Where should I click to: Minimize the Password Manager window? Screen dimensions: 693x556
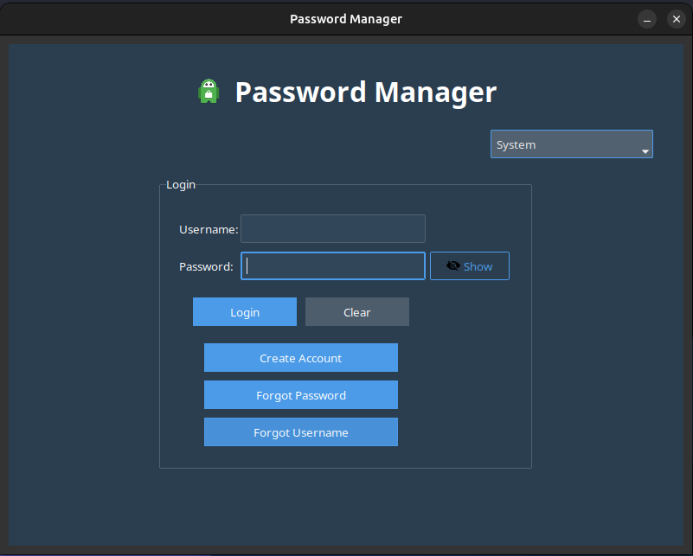click(647, 19)
